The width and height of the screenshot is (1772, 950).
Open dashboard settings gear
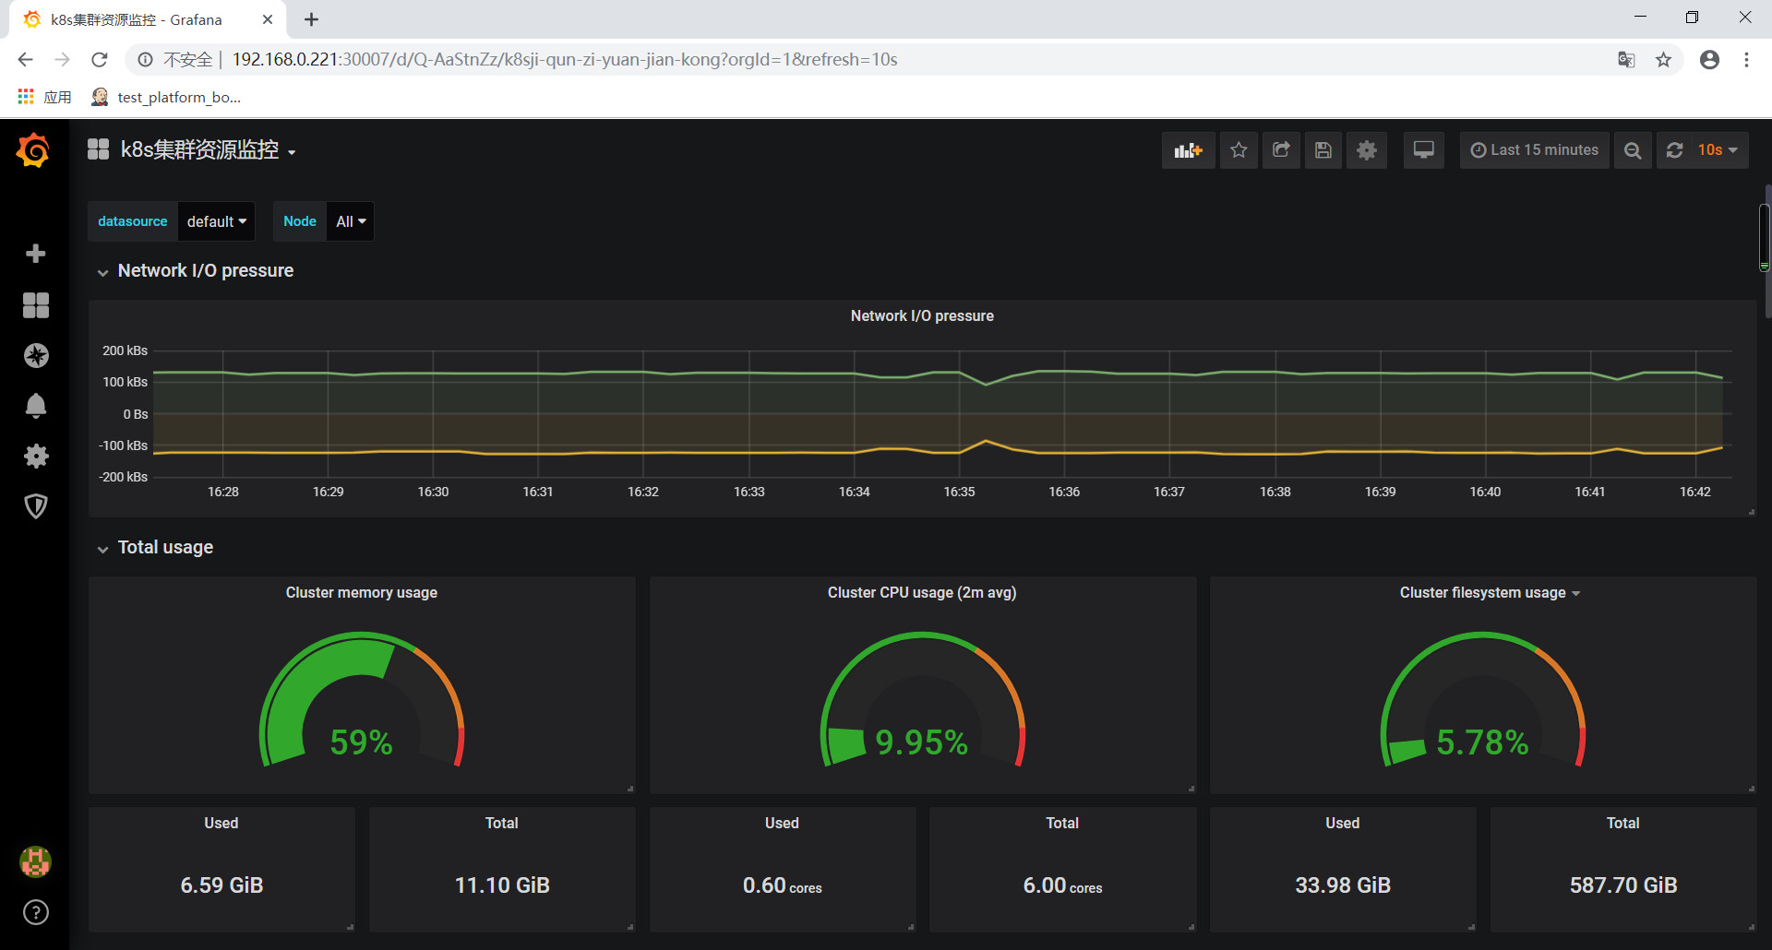tap(1366, 149)
